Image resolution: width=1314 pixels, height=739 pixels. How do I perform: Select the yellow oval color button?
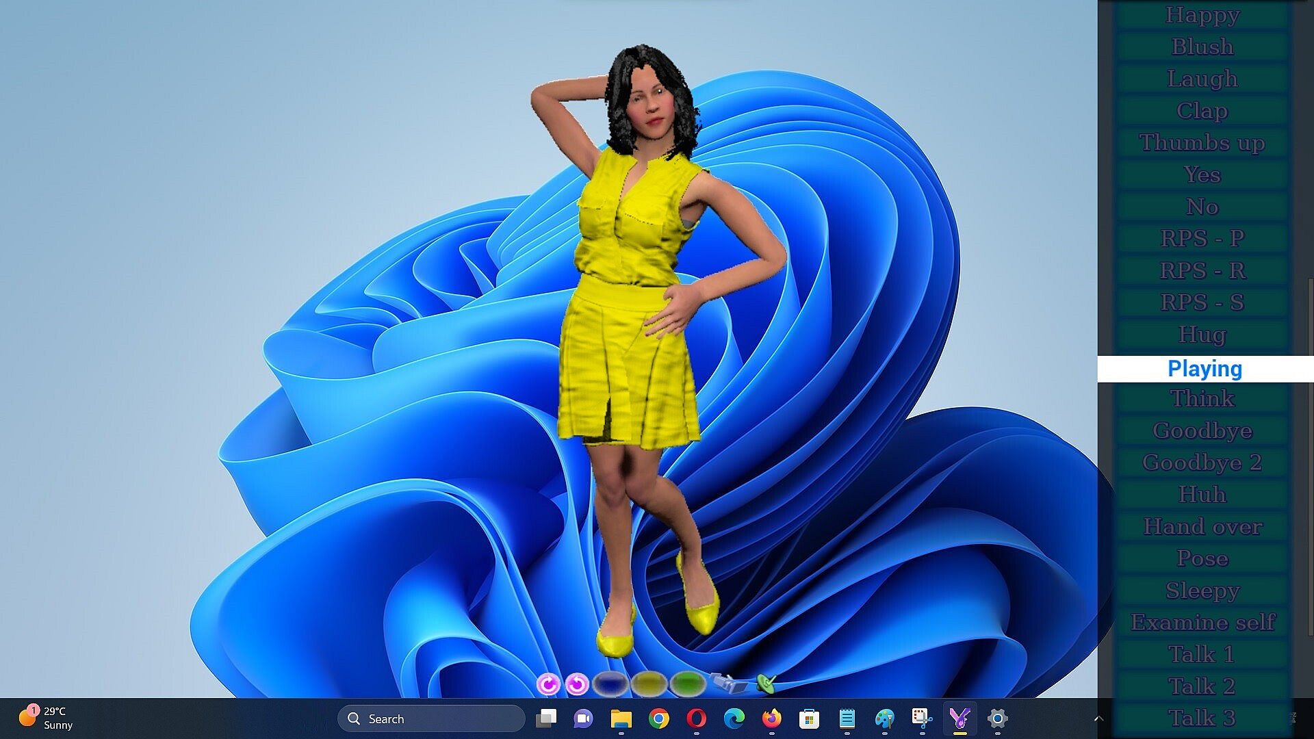coord(649,683)
